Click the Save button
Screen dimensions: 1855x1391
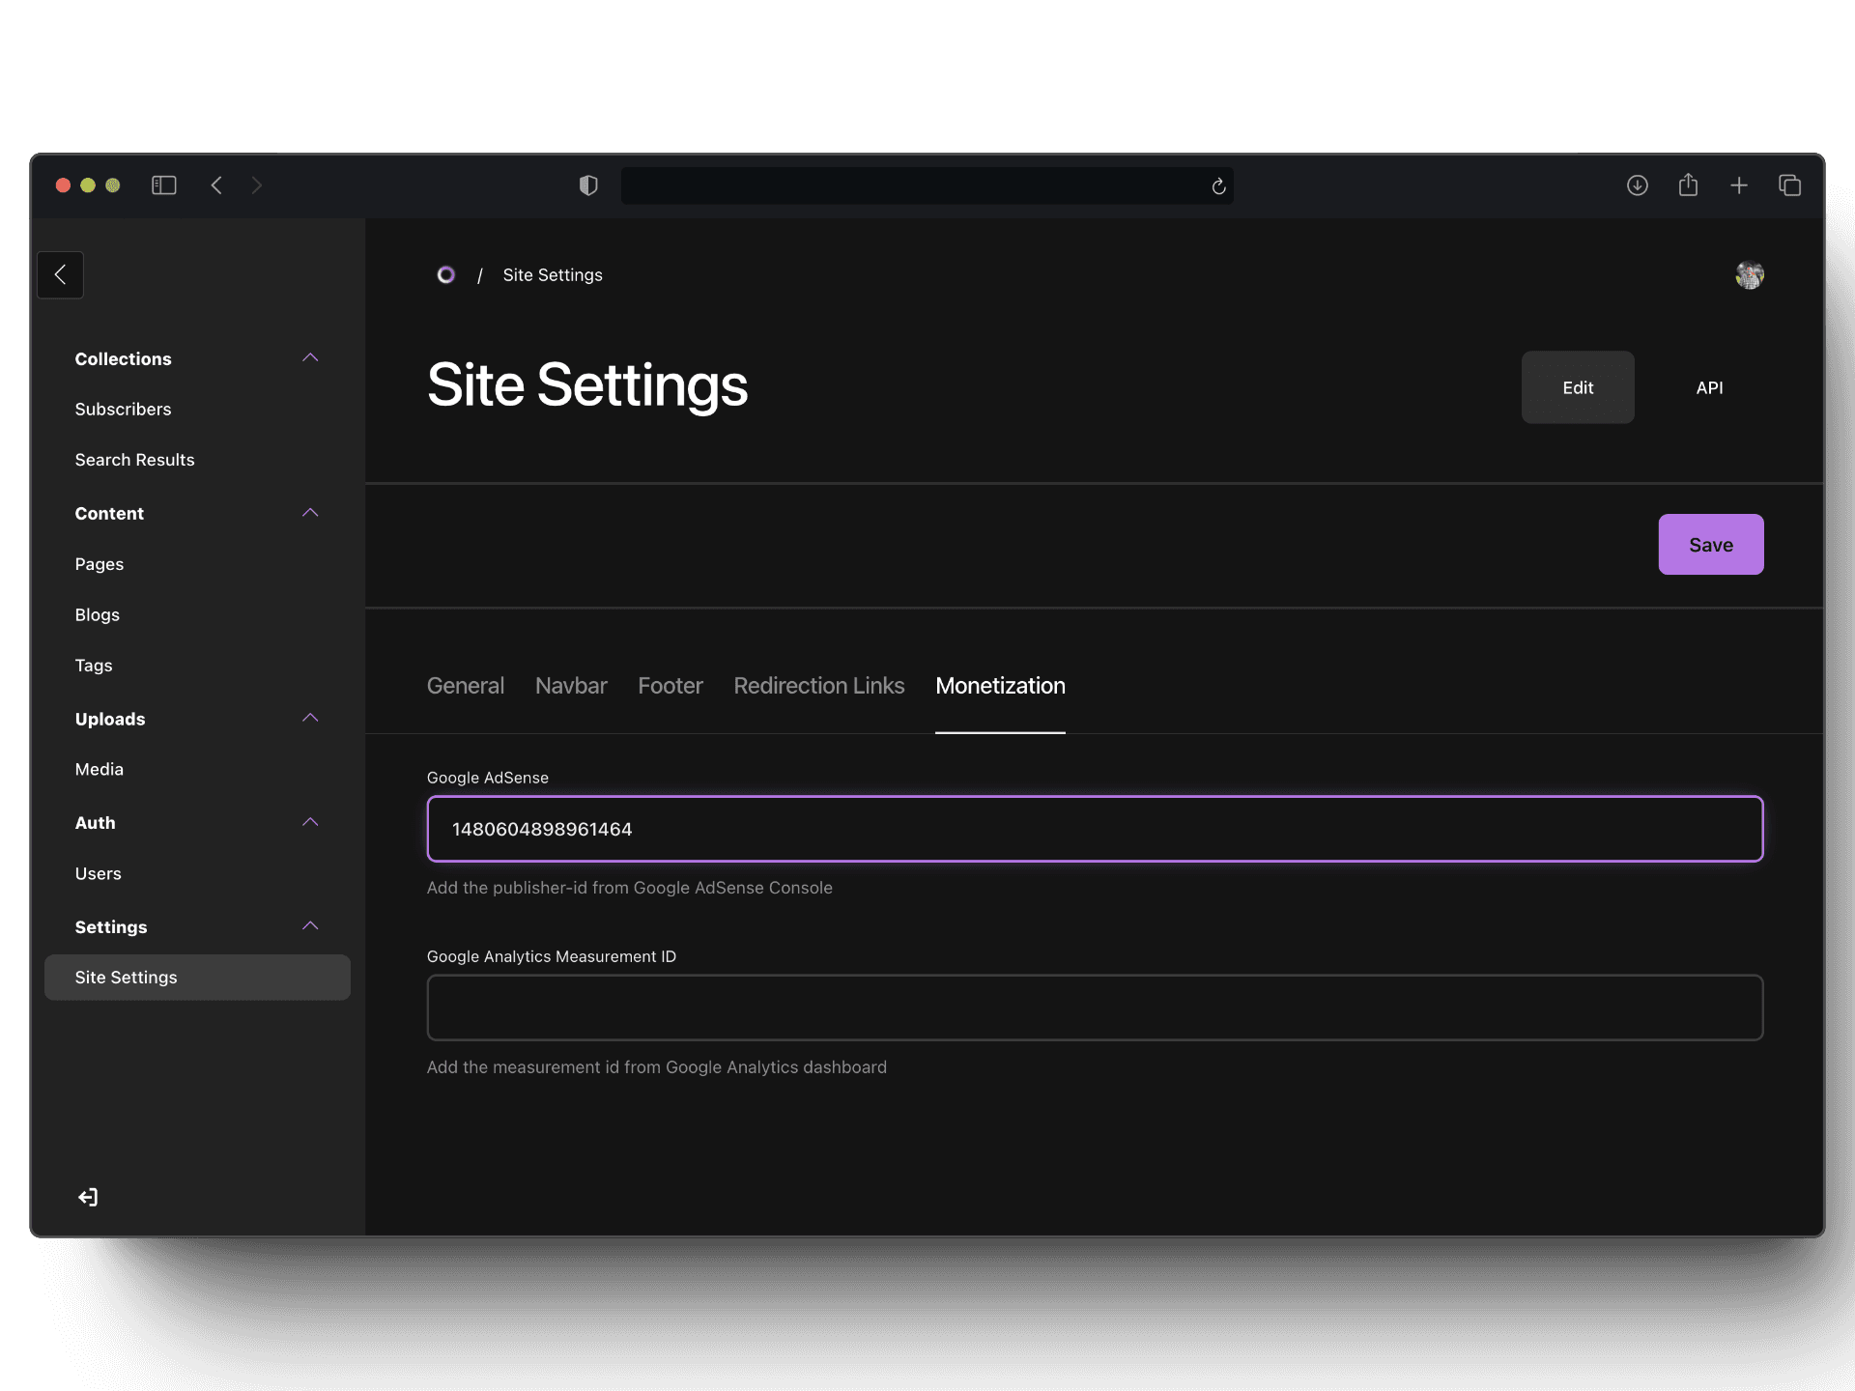pyautogui.click(x=1710, y=544)
